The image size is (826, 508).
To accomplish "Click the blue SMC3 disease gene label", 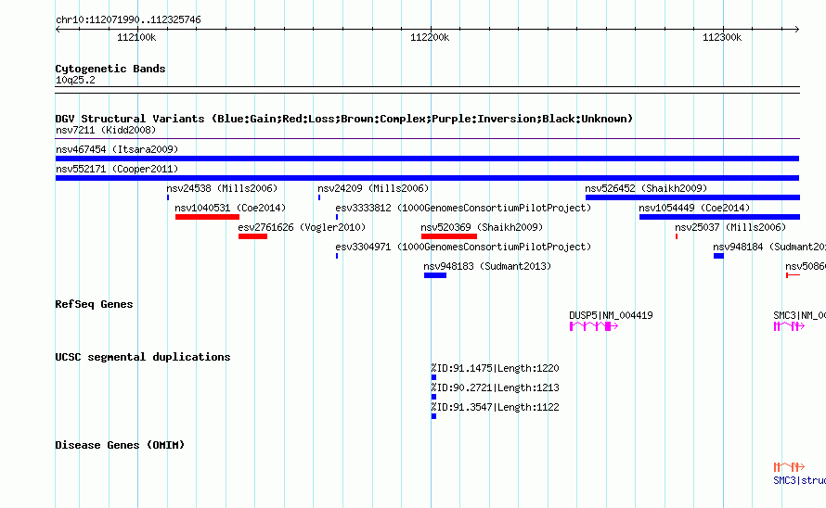I will [800, 480].
